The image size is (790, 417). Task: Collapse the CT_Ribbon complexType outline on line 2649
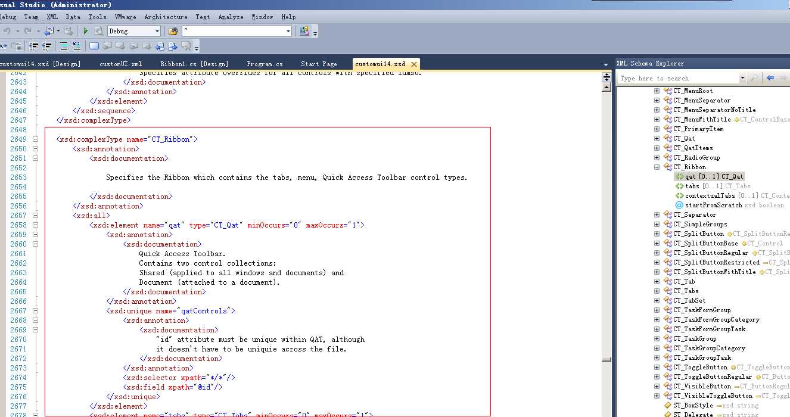(x=35, y=139)
